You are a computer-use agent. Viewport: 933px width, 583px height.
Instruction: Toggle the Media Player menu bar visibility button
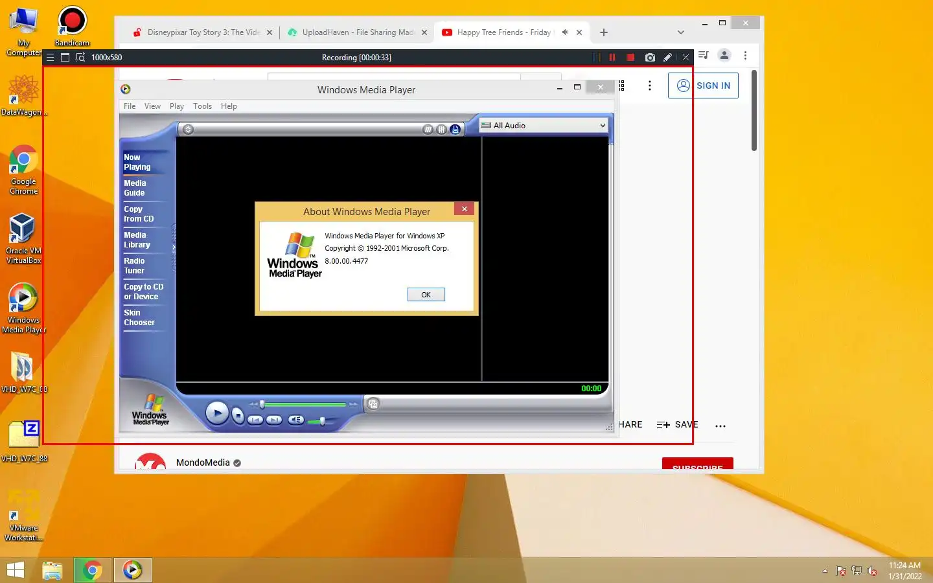tap(188, 130)
